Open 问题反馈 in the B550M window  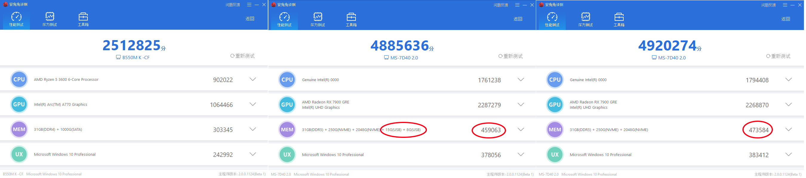click(233, 5)
